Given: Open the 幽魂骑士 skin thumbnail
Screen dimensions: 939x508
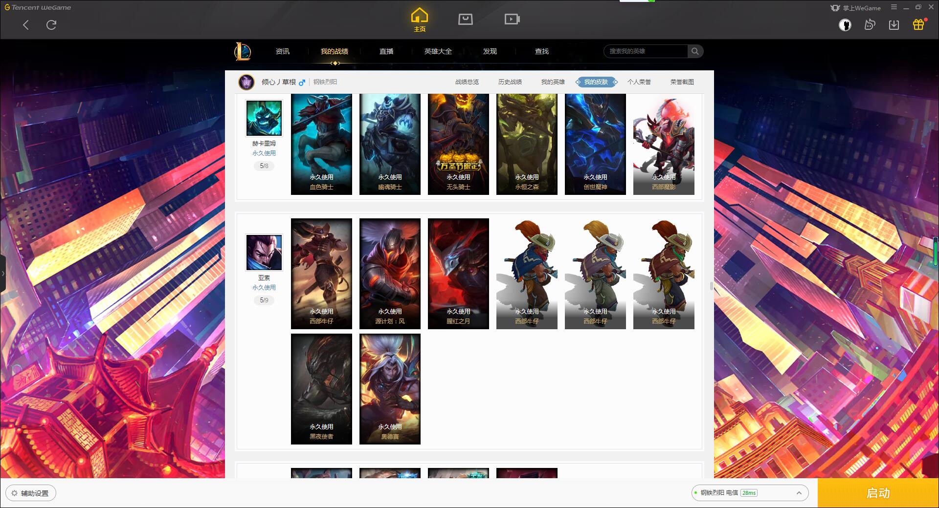Looking at the screenshot, I should pyautogui.click(x=390, y=144).
